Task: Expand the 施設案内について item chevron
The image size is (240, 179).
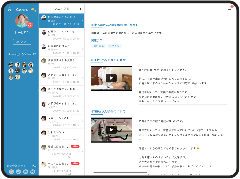Action: [82, 49]
